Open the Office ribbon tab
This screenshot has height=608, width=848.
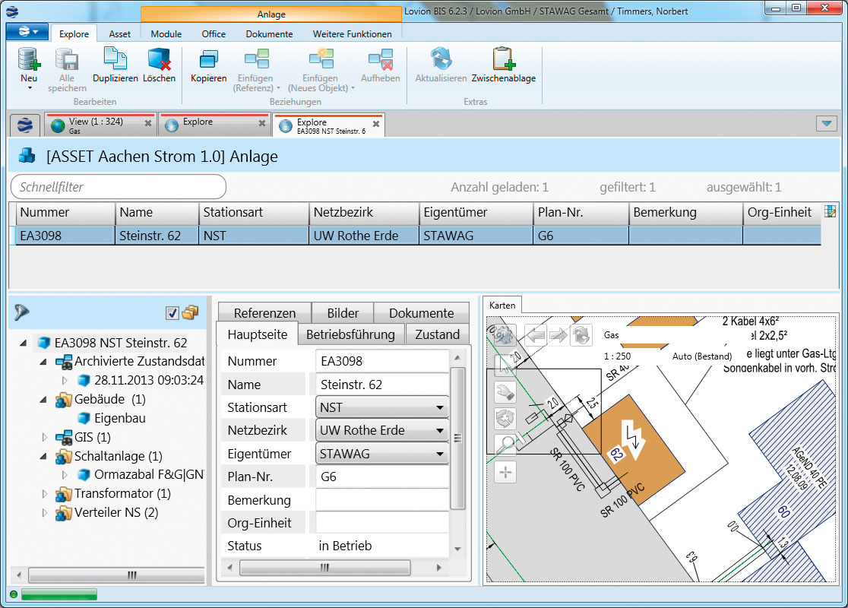coord(214,34)
